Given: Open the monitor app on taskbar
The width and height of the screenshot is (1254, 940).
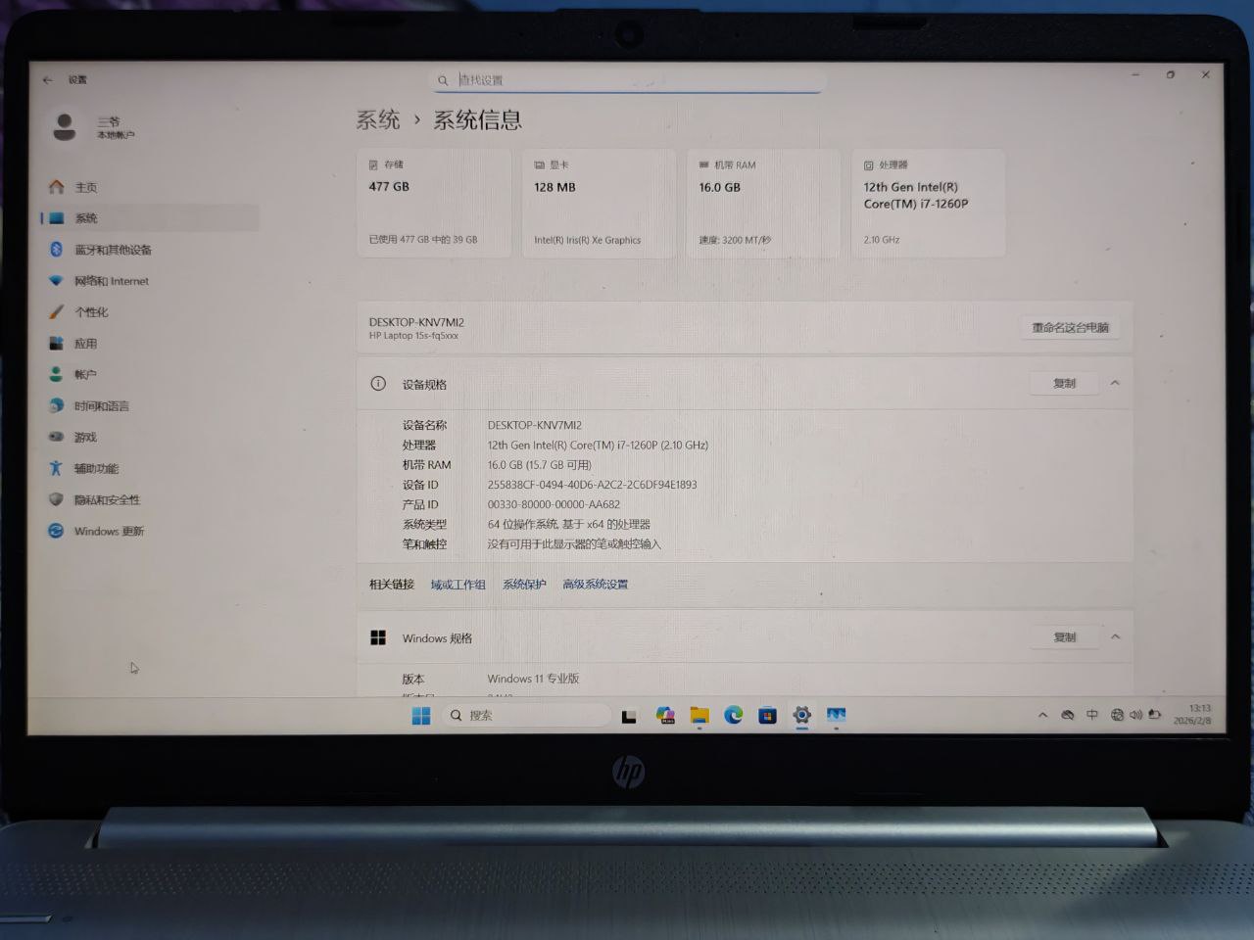Looking at the screenshot, I should pos(836,716).
